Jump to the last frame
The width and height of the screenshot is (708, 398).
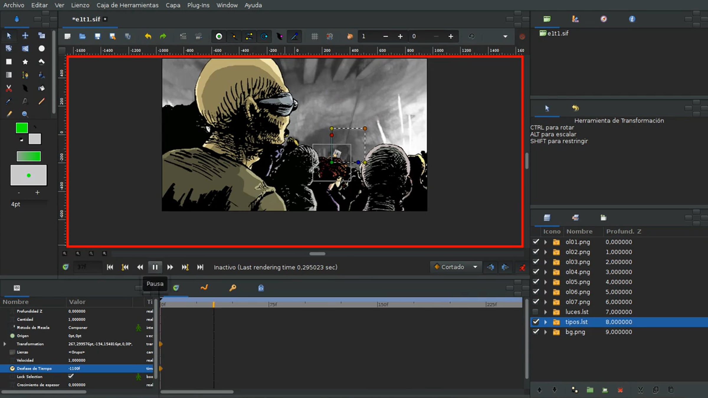click(200, 267)
